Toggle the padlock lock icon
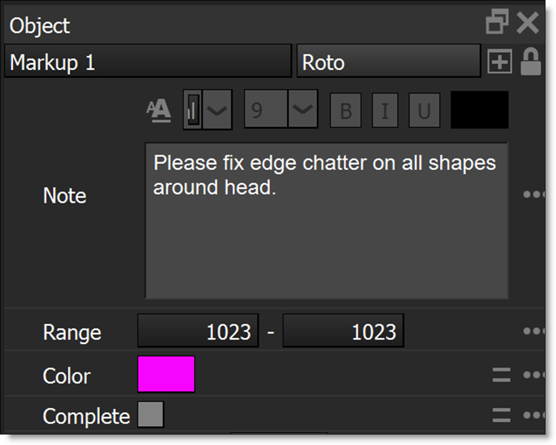 (x=531, y=62)
